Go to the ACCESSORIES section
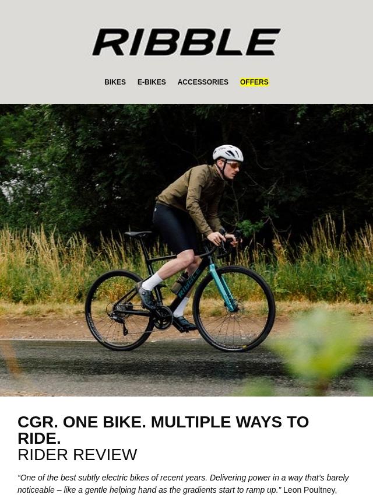 click(203, 82)
